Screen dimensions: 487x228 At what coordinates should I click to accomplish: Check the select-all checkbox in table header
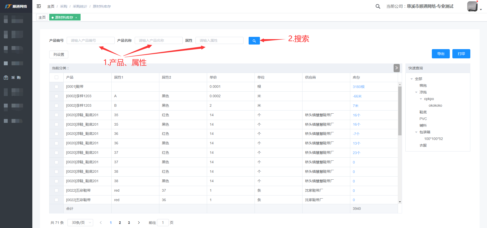(x=56, y=77)
